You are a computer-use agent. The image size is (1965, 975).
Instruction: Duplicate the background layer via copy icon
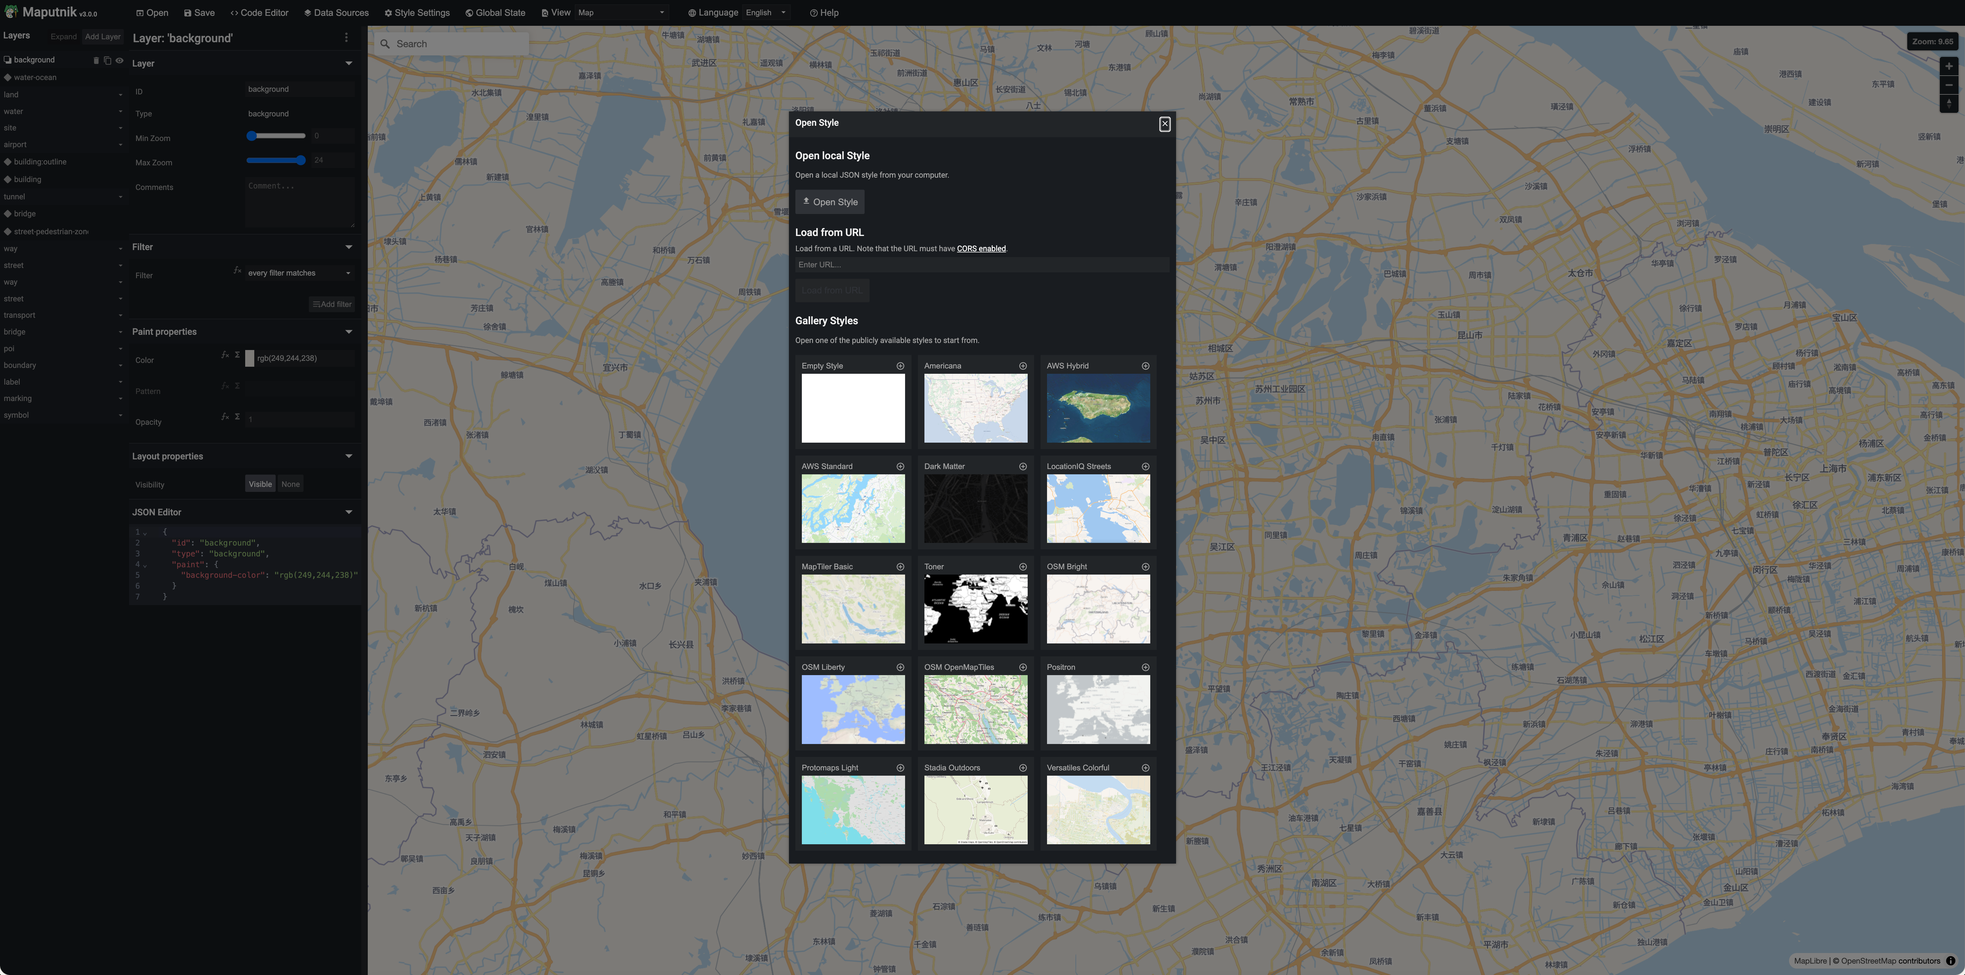108,60
